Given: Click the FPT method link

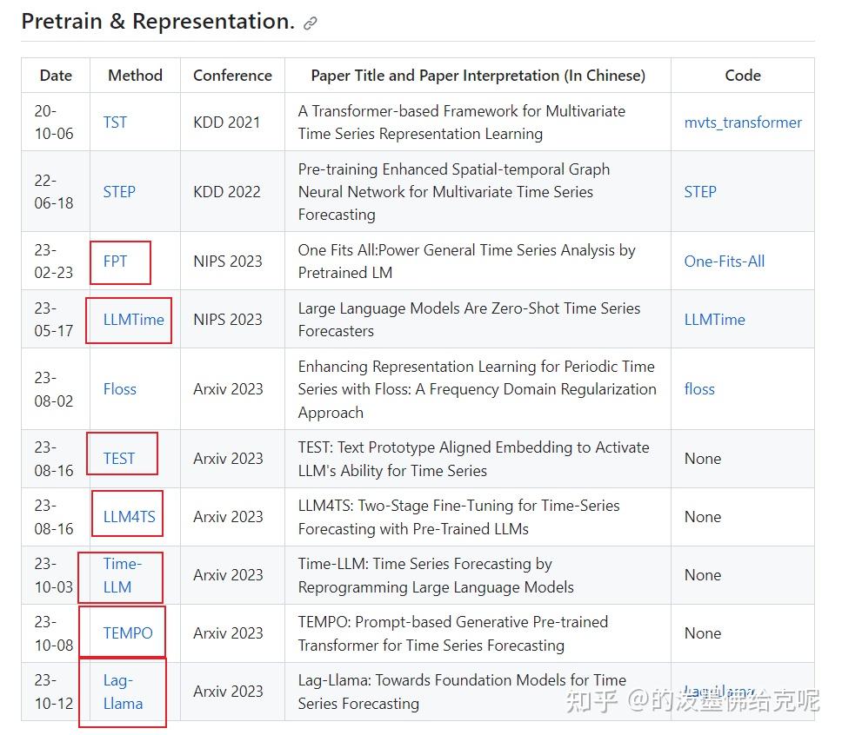Looking at the screenshot, I should tap(115, 262).
